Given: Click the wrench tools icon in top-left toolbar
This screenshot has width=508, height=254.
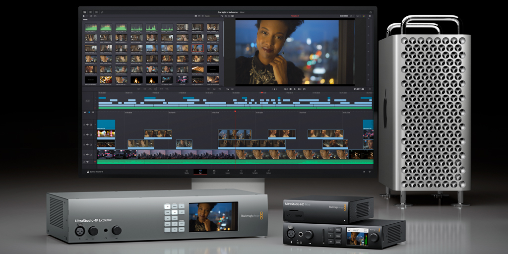Looking at the screenshot, I should tap(102, 11).
